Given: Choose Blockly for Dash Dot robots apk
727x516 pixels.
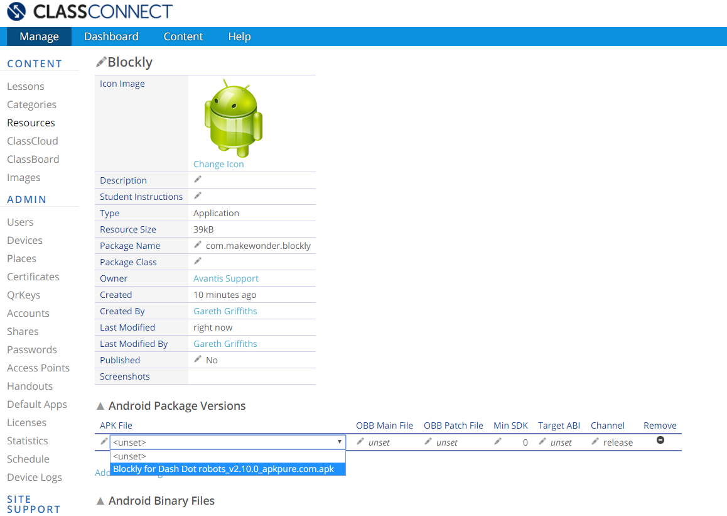Looking at the screenshot, I should [228, 469].
